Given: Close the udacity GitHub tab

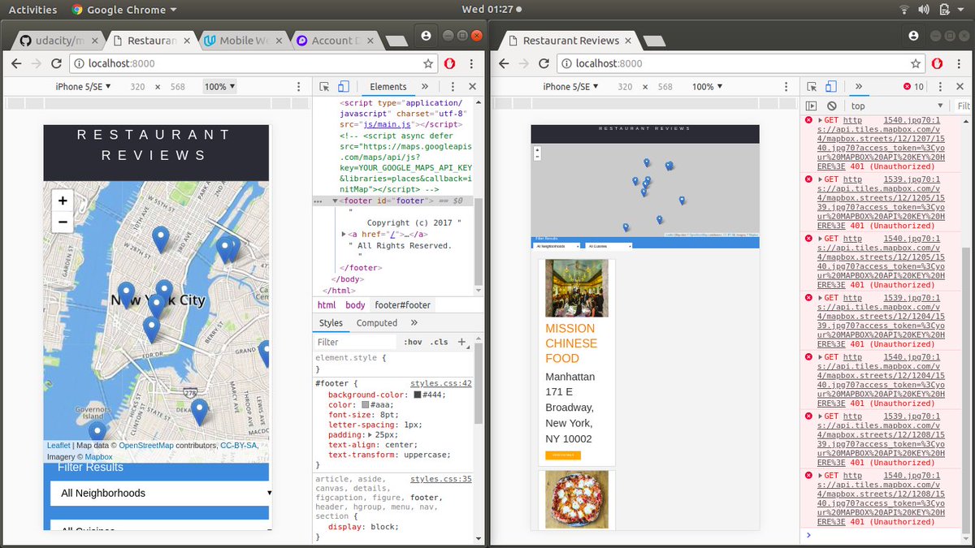Looking at the screenshot, I should tap(97, 41).
